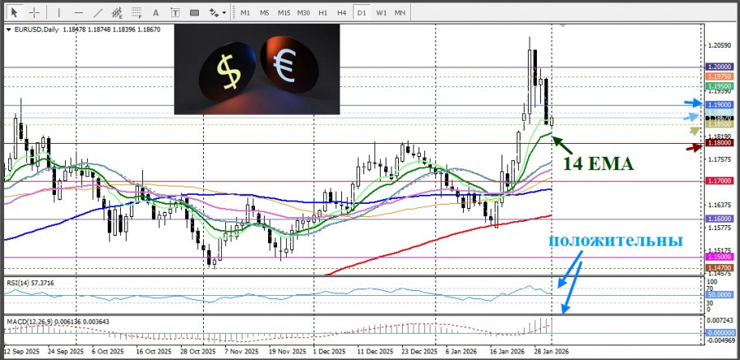Screen dimensions: 740x360
Task: Click the 16 Jan 2026 date label
Action: (506, 352)
